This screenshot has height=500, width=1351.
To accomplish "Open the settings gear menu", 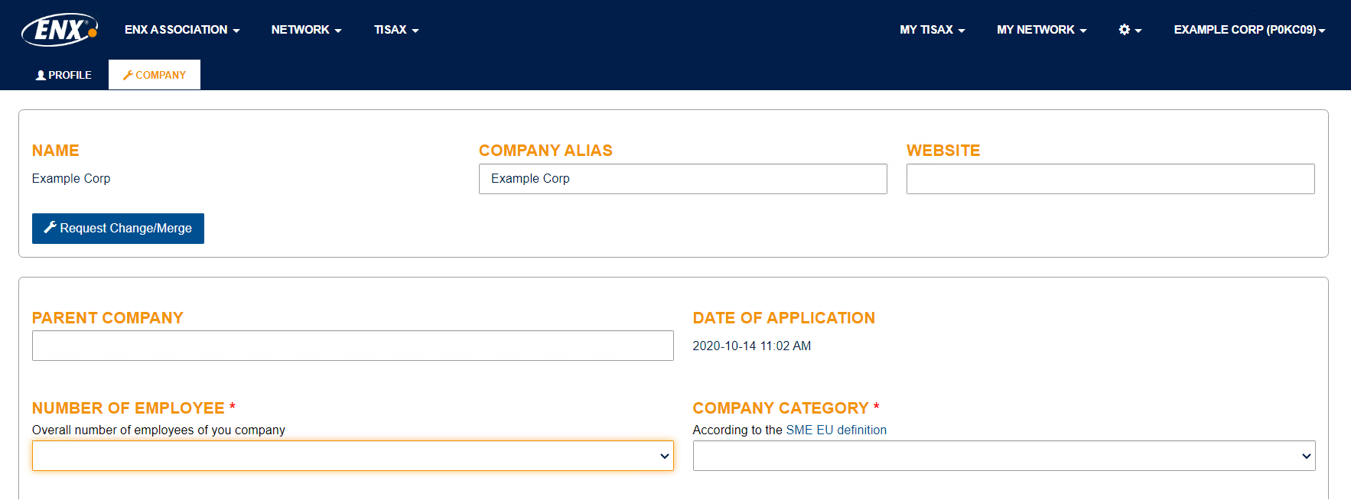I will point(1130,30).
